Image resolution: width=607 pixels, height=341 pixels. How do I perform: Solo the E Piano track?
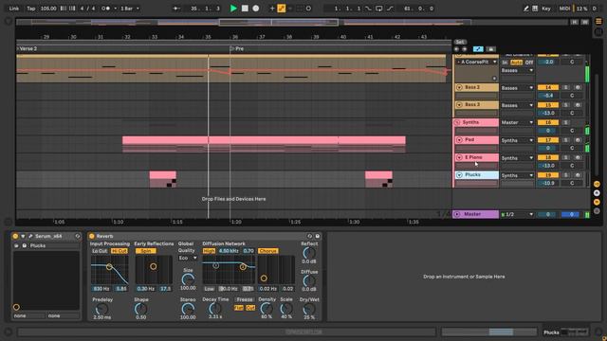pyautogui.click(x=565, y=157)
